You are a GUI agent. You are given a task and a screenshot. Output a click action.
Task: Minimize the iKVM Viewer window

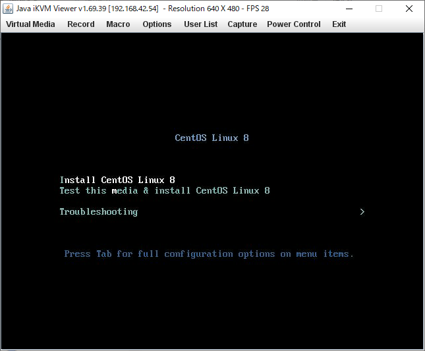(x=349, y=9)
